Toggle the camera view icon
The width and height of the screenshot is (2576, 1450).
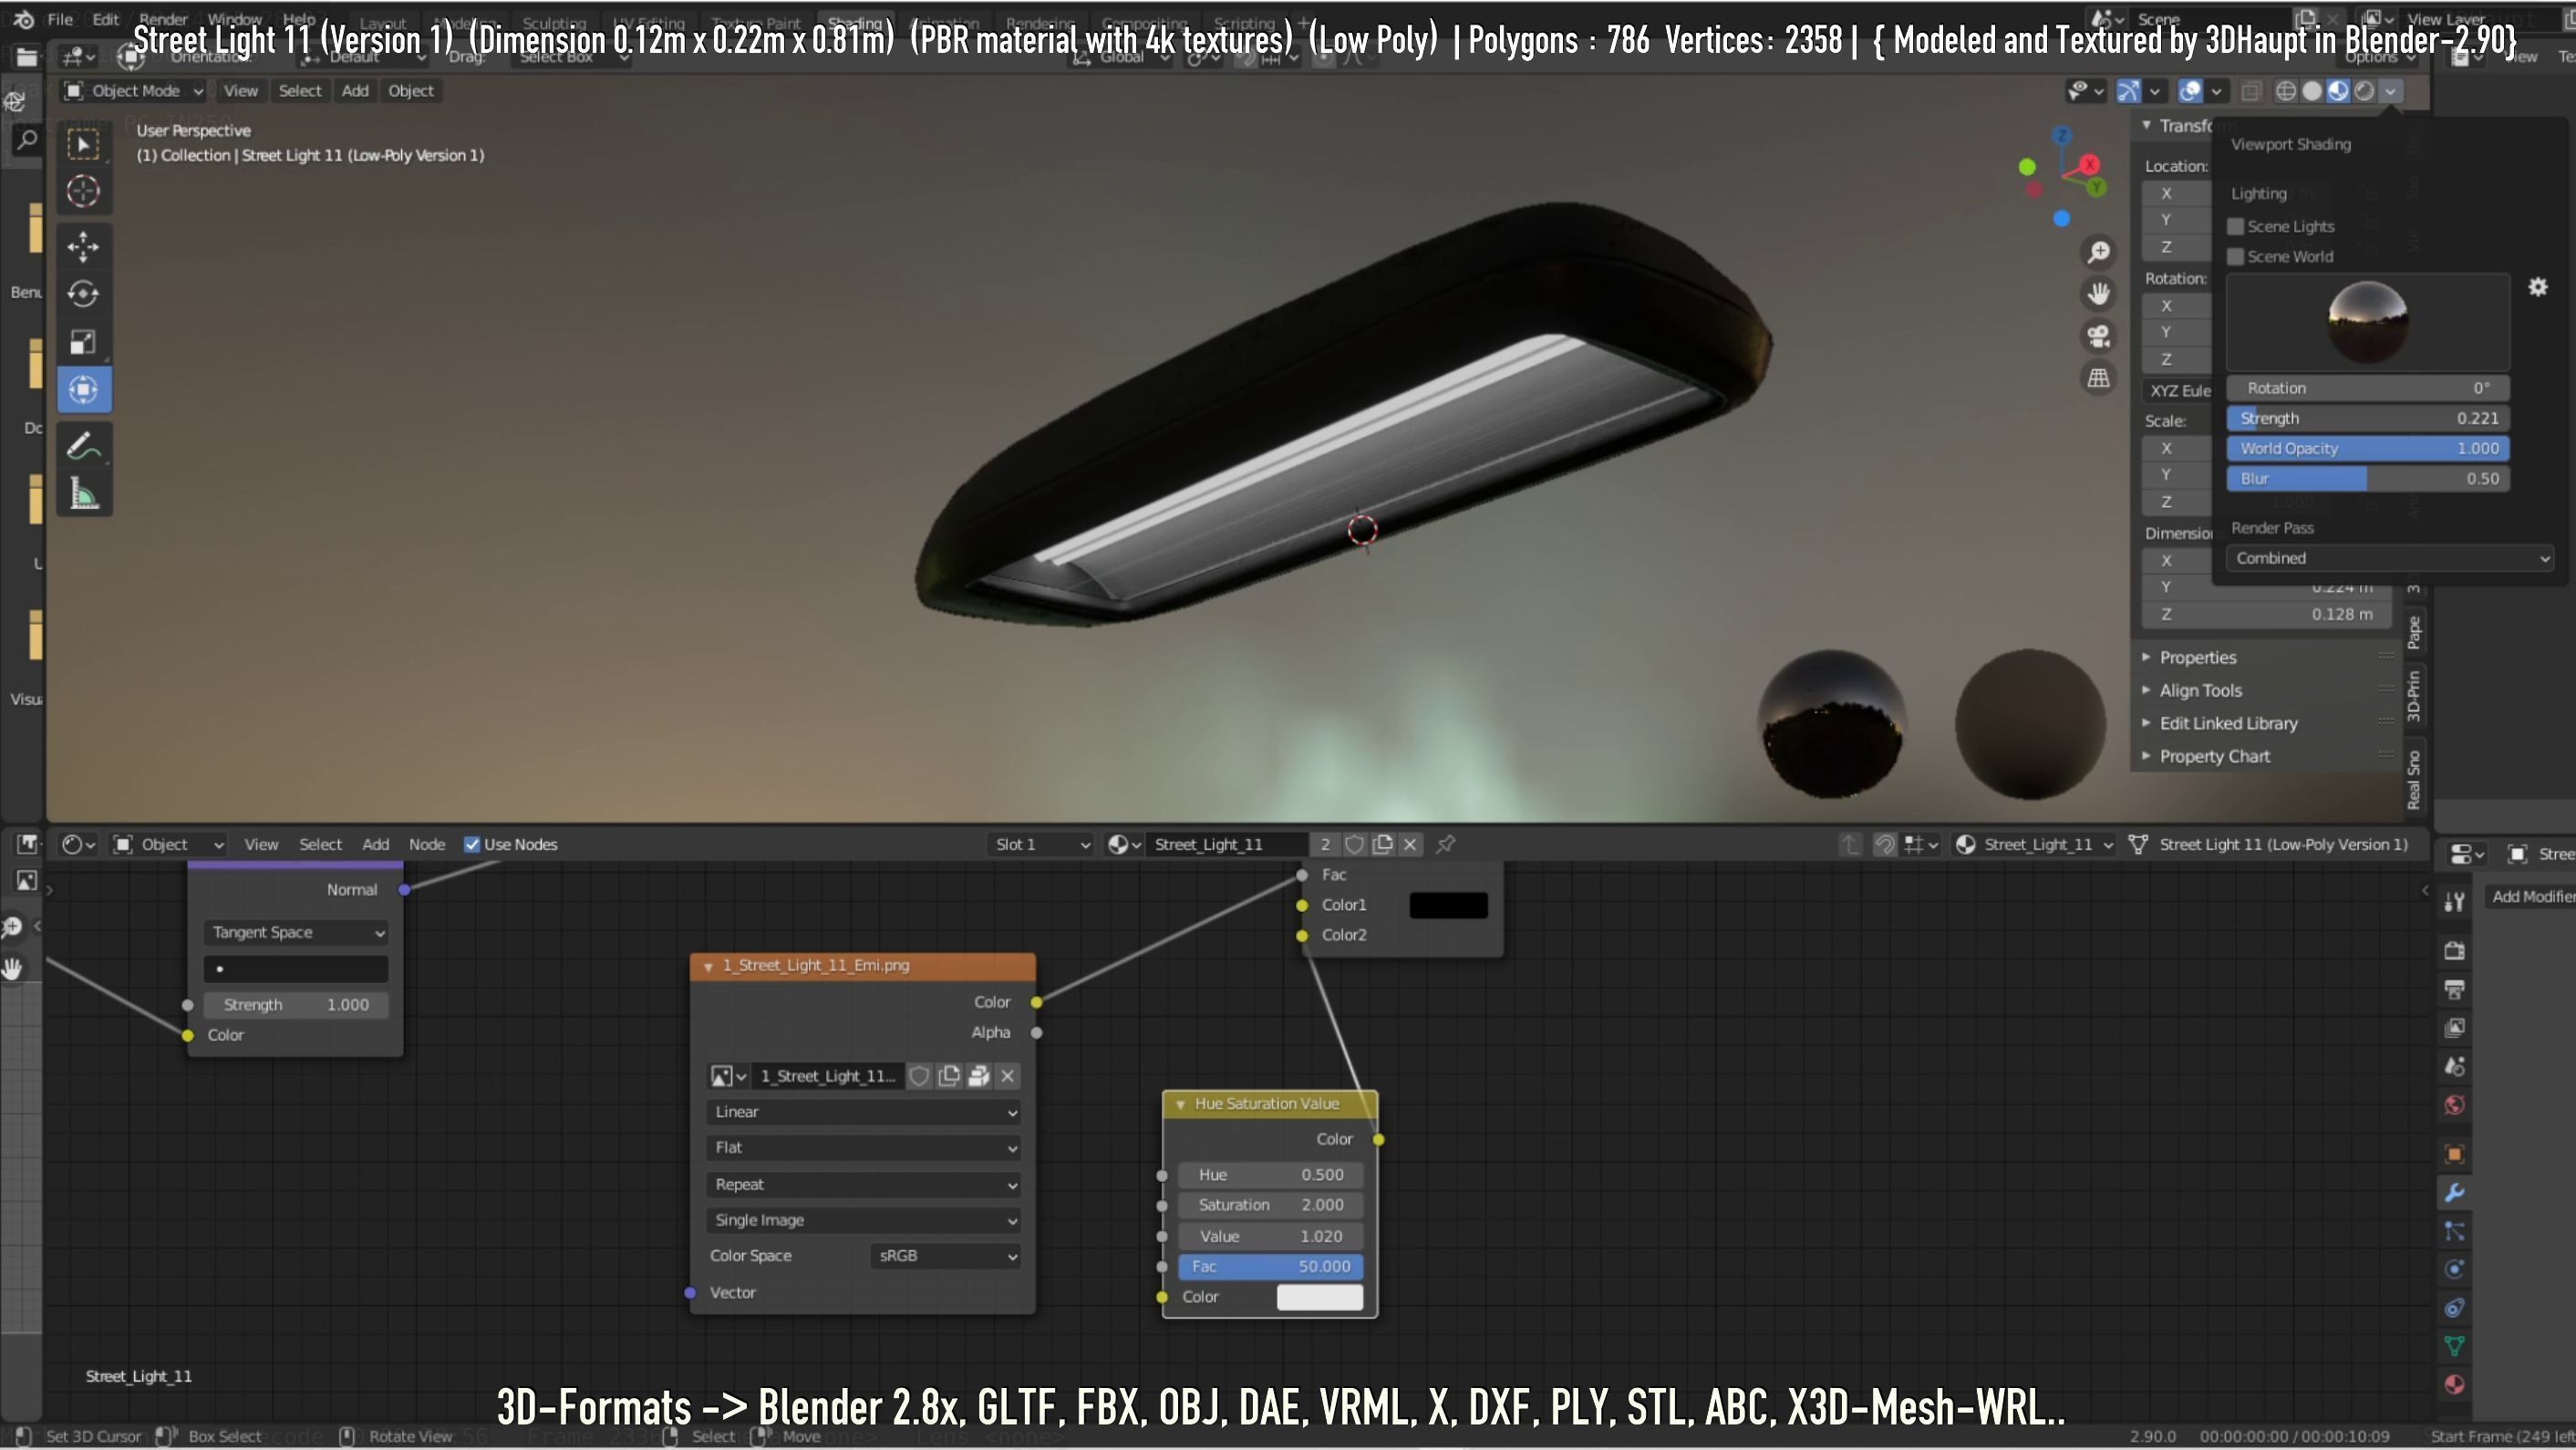click(2099, 336)
